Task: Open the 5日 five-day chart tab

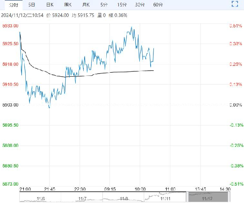Action: [x=31, y=5]
